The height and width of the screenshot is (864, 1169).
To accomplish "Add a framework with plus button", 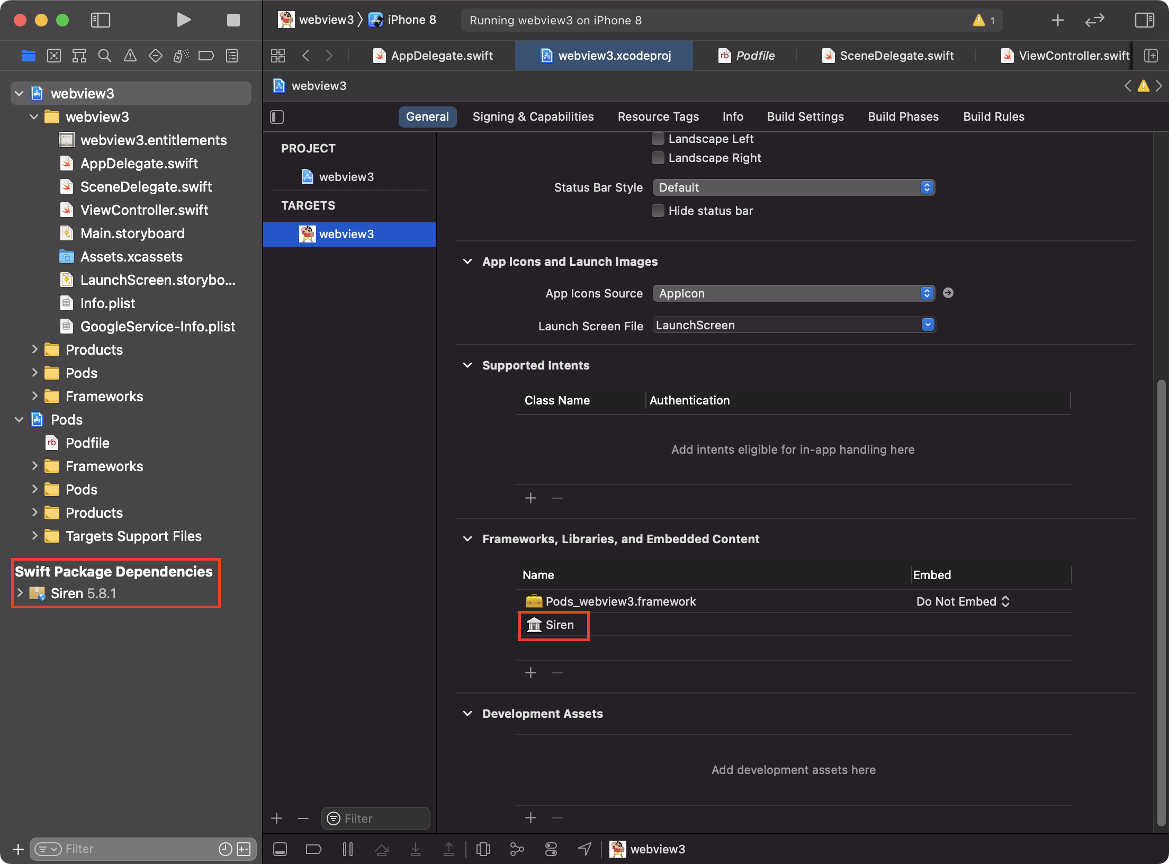I will [530, 673].
